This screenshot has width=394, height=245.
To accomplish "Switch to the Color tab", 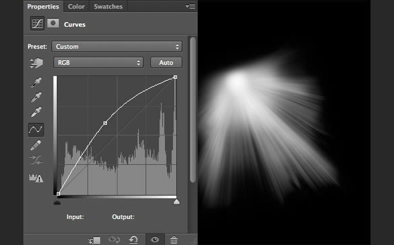I will click(x=76, y=6).
